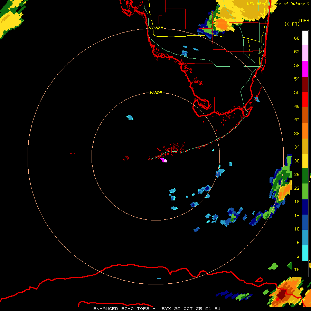This screenshot has height=311, width=311.
Task: Pick the light blue legend swatch near 6
Action: click(x=305, y=238)
